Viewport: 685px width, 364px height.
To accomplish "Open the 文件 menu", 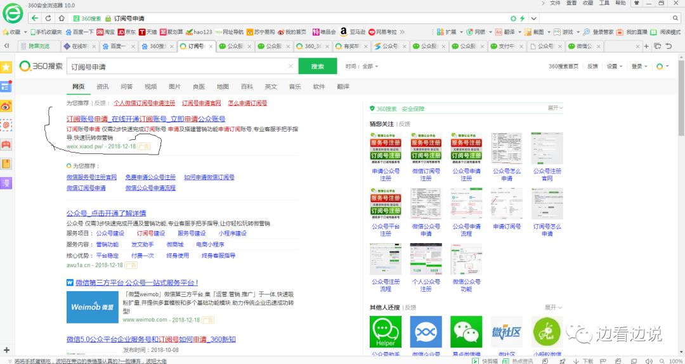I will 555,3.
